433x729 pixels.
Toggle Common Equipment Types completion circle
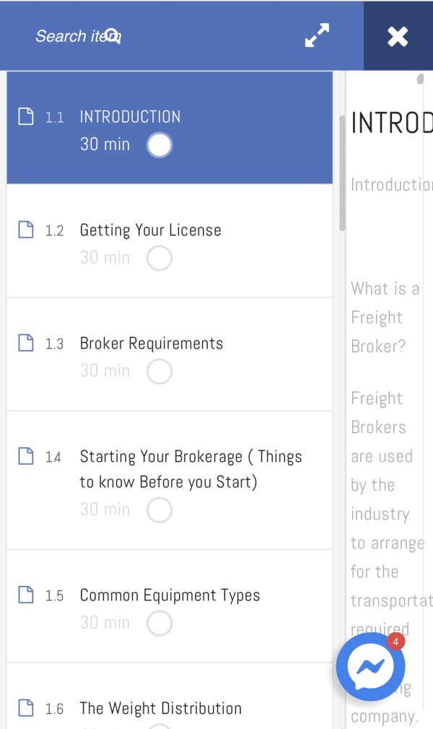(x=159, y=623)
